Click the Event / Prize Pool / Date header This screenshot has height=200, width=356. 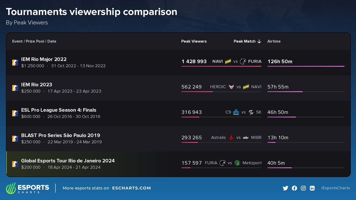pos(34,41)
